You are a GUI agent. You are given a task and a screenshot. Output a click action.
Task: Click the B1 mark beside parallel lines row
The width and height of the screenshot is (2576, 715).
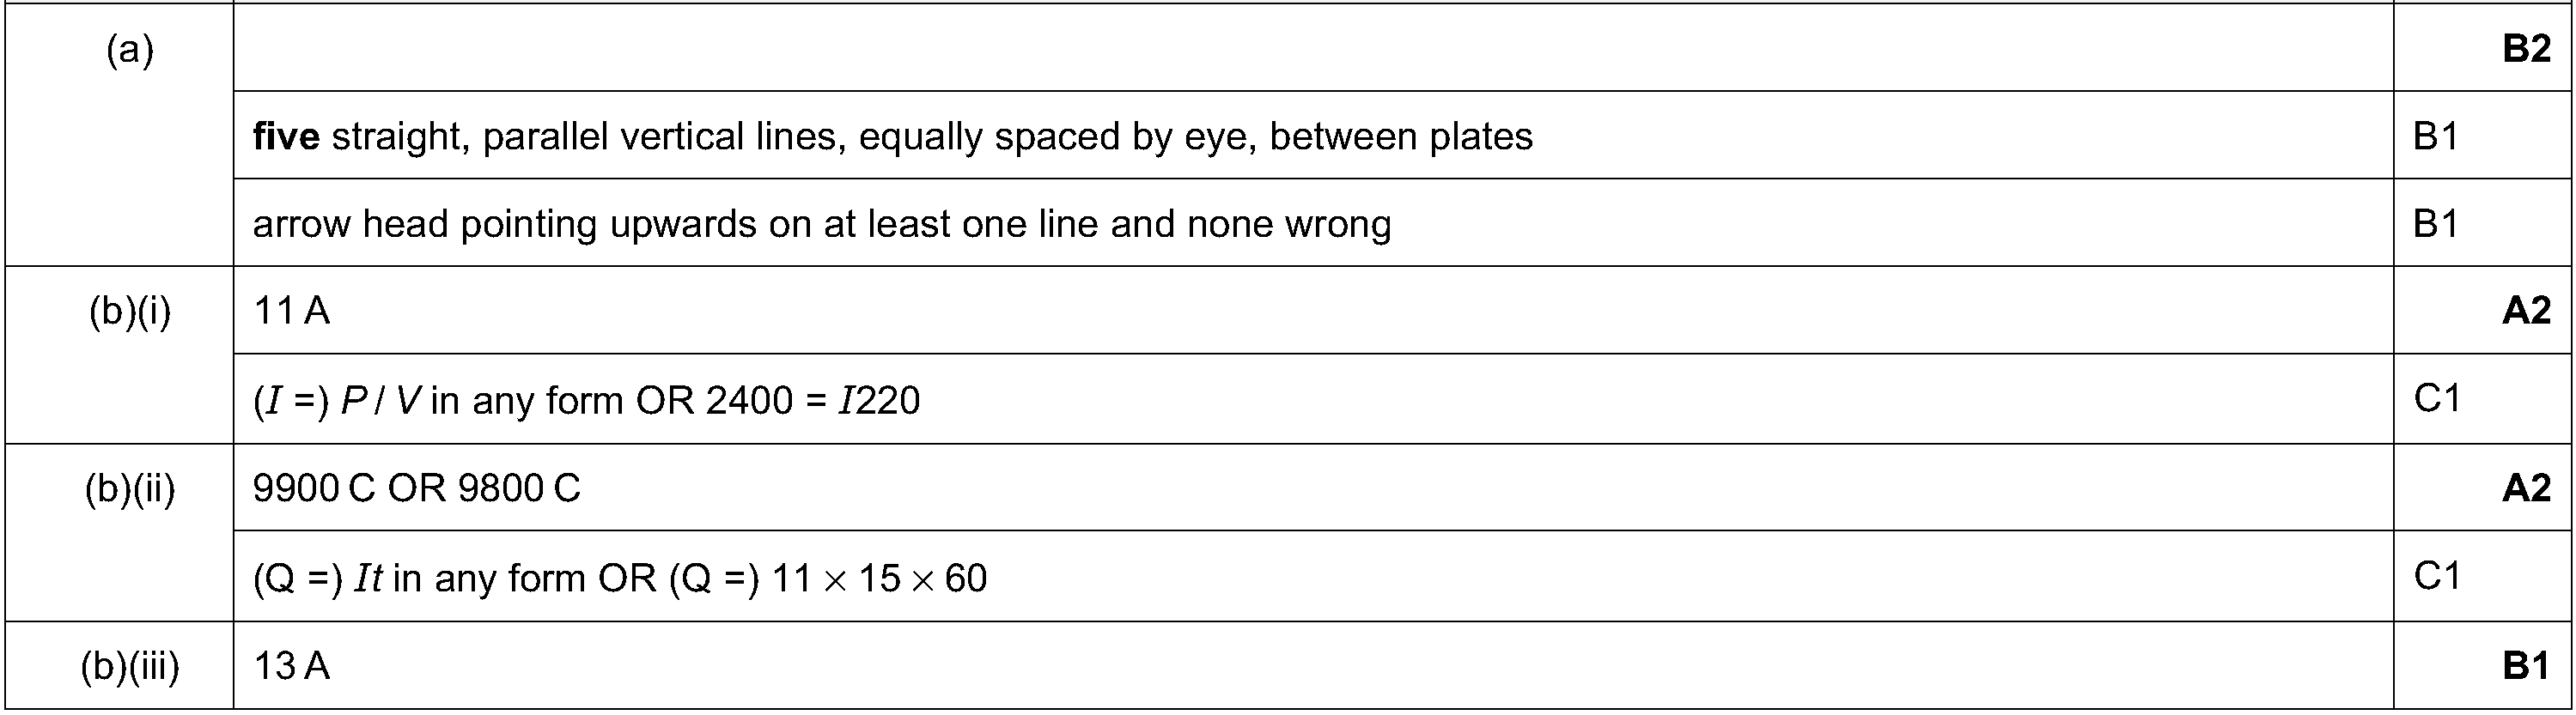coord(2436,136)
